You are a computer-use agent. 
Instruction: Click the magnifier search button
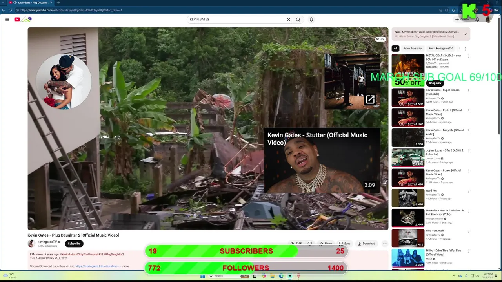pyautogui.click(x=298, y=19)
